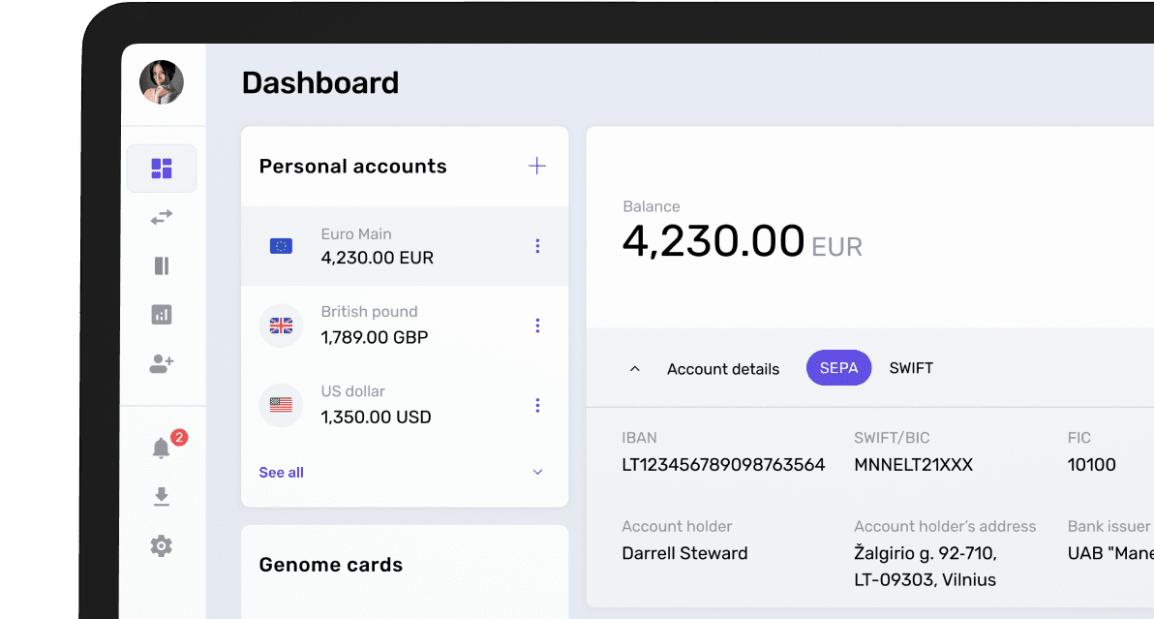Select the British pound account row

tap(387, 325)
